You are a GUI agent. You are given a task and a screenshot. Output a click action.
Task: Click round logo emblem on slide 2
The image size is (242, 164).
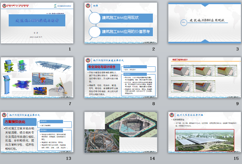(88, 6)
